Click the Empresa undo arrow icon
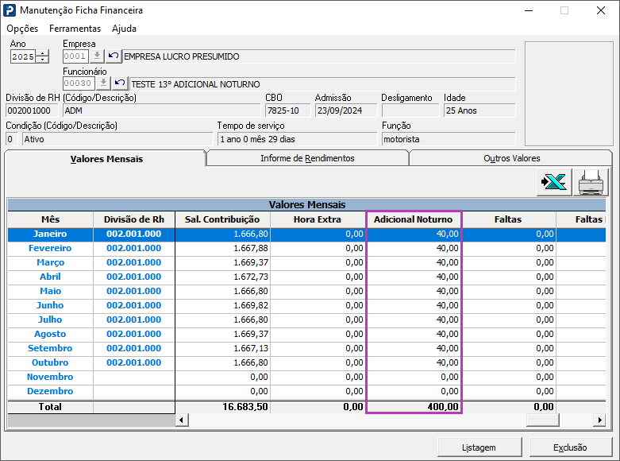Viewport: 620px width, 461px height. (114, 56)
